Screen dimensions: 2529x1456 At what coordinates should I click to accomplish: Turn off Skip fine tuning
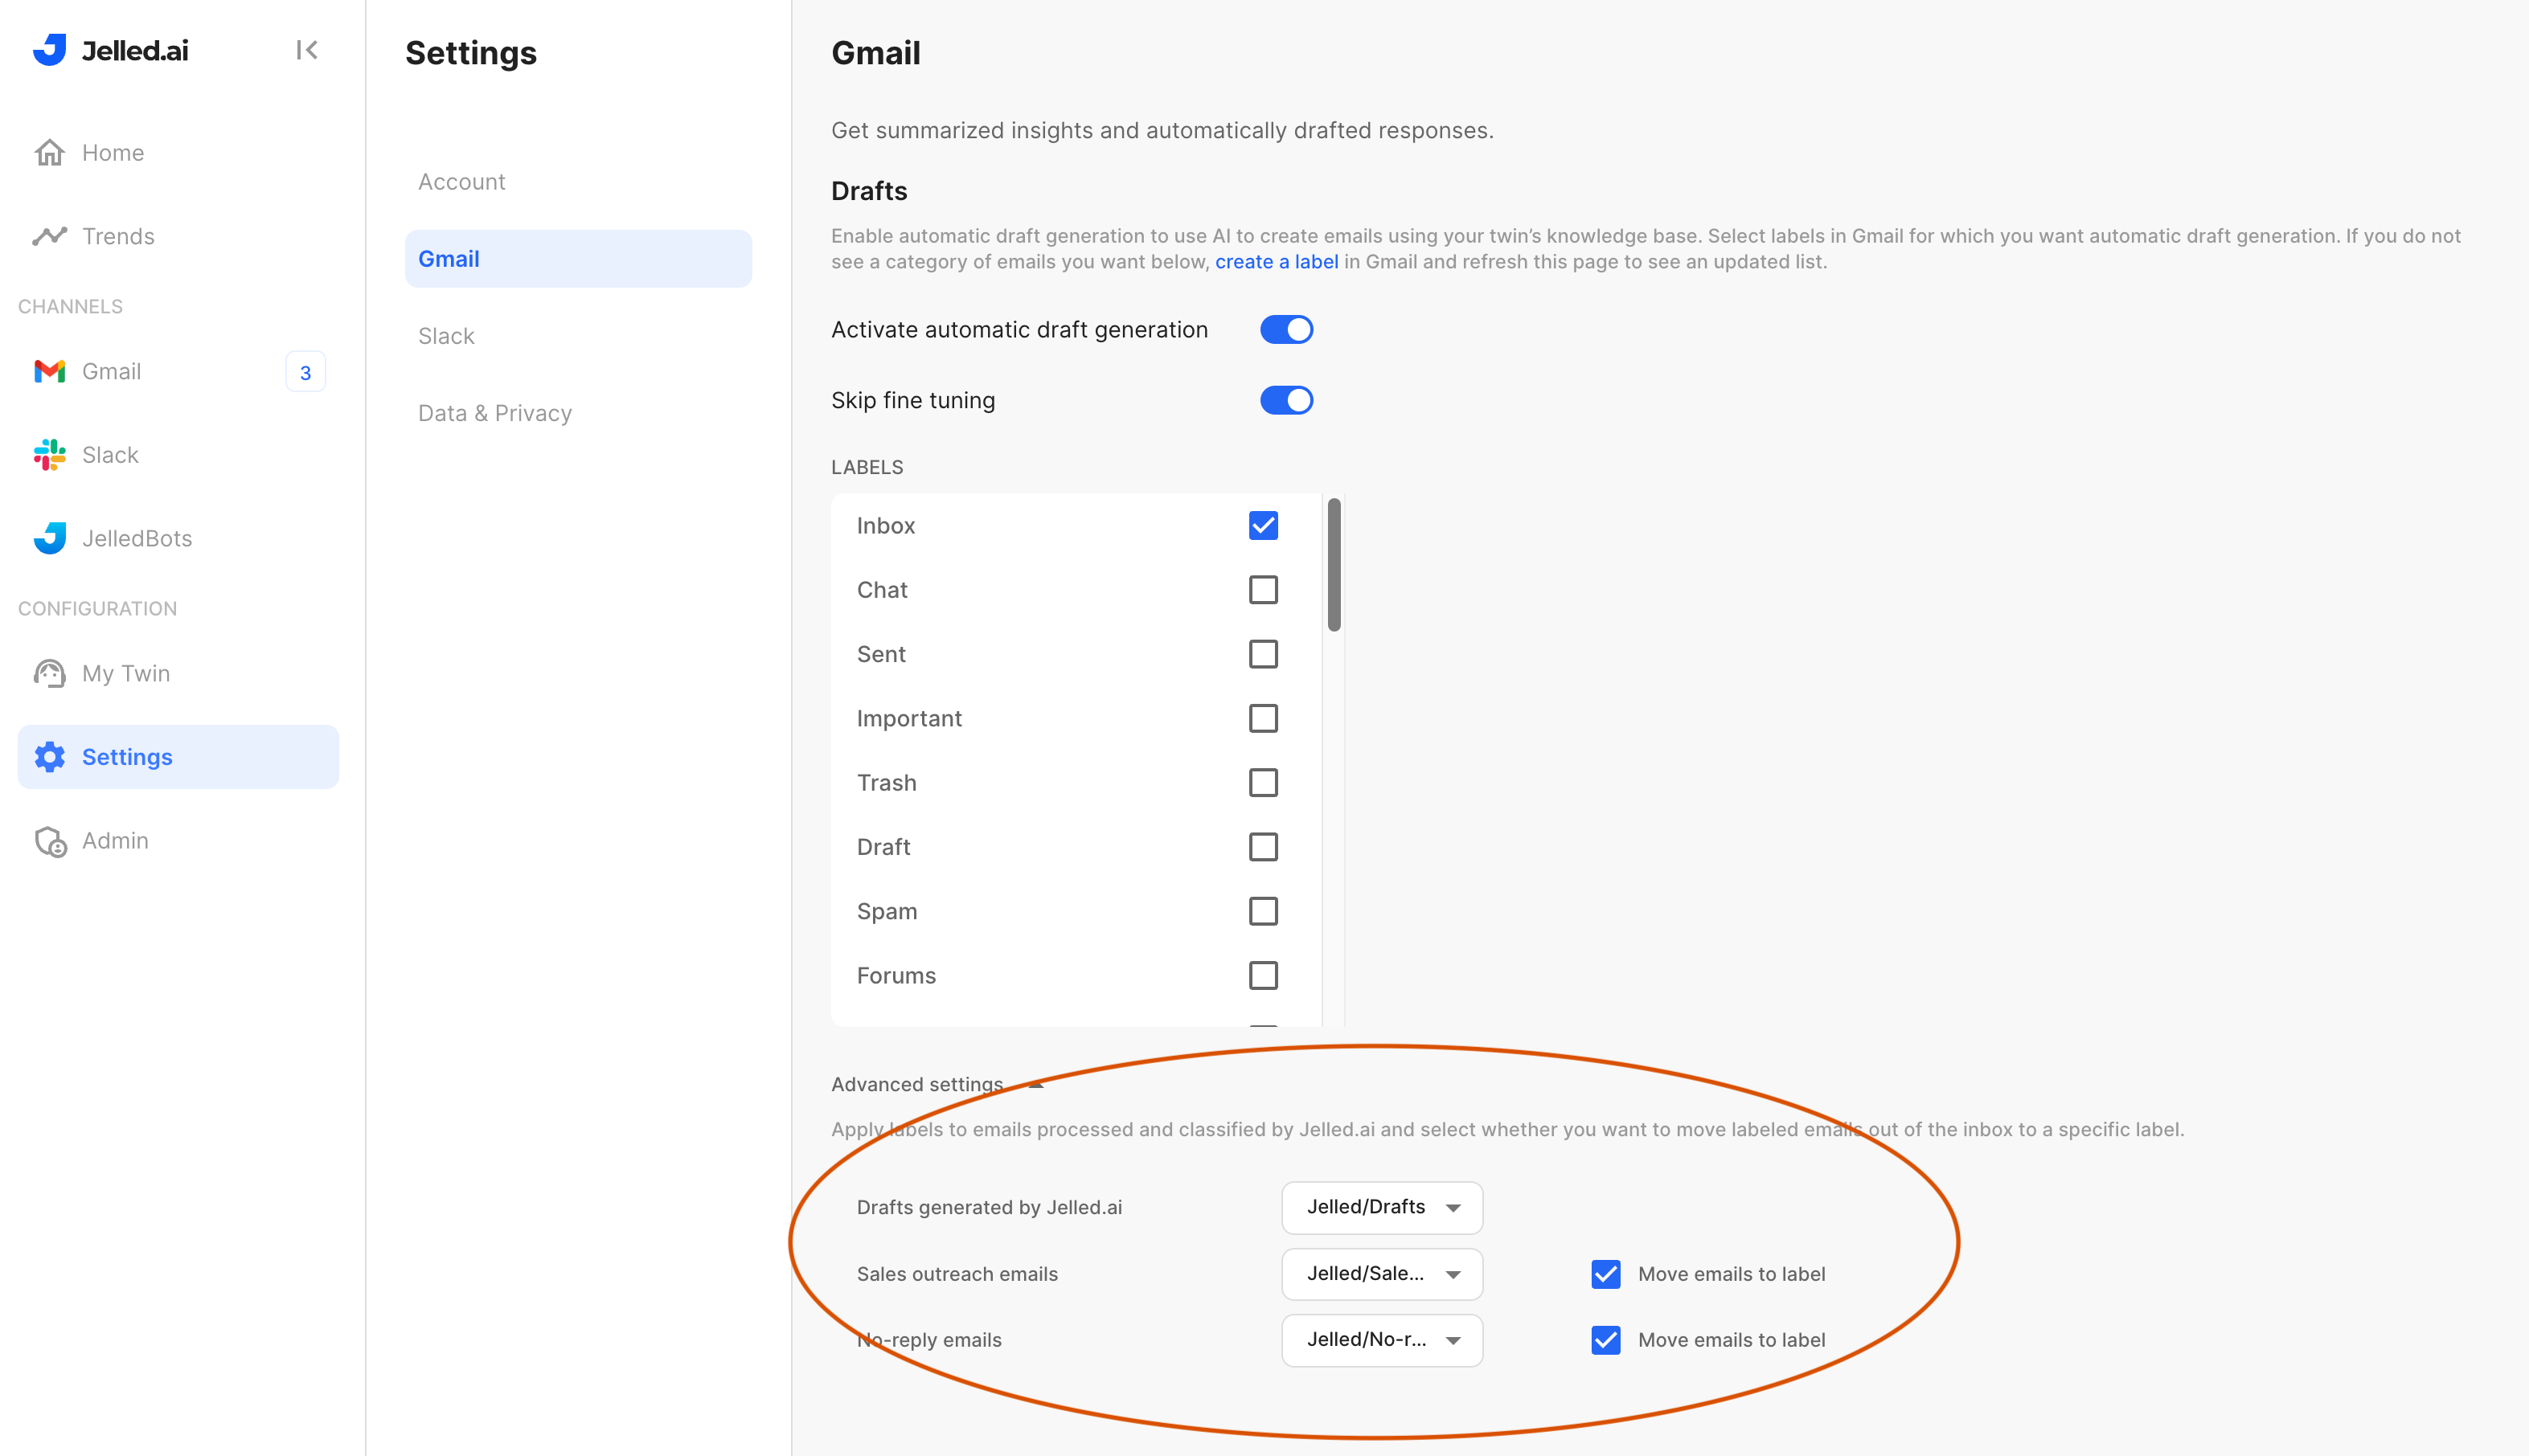[1285, 400]
